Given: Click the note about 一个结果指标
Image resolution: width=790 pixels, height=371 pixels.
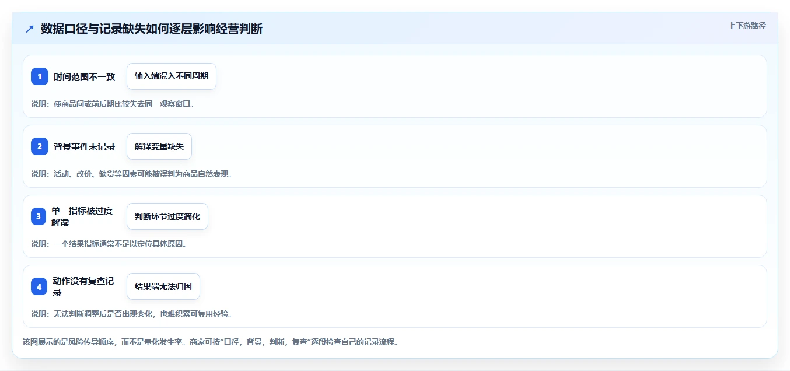Looking at the screenshot, I should [109, 244].
